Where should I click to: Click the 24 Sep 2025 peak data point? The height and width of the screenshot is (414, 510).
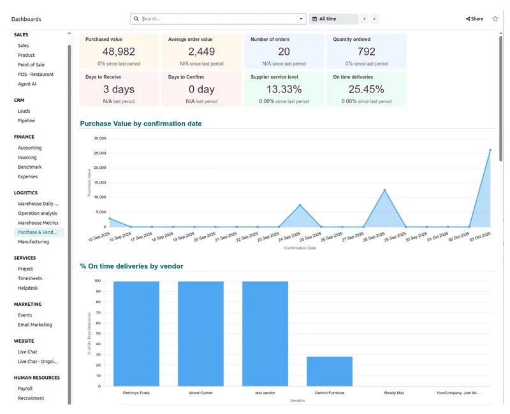click(x=300, y=205)
